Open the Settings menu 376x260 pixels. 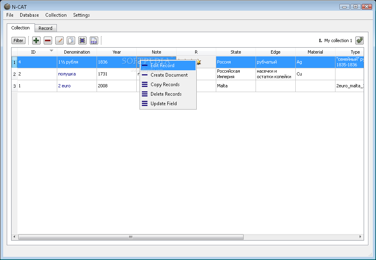[x=81, y=15]
